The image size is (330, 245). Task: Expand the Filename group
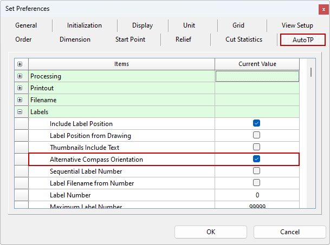pos(20,100)
